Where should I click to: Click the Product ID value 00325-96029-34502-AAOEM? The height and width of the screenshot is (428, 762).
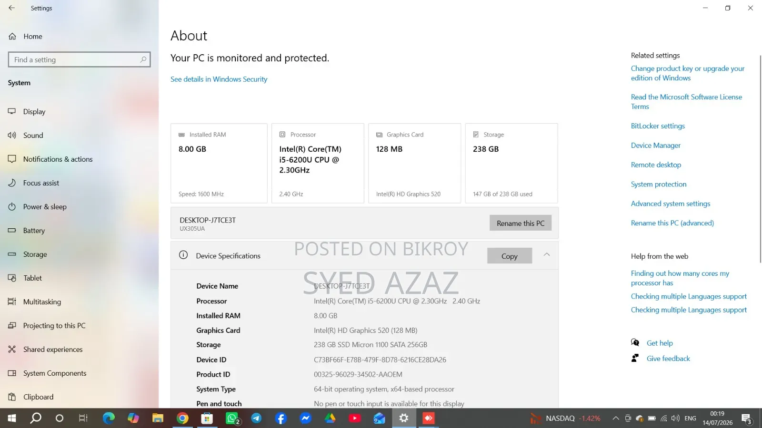click(358, 375)
